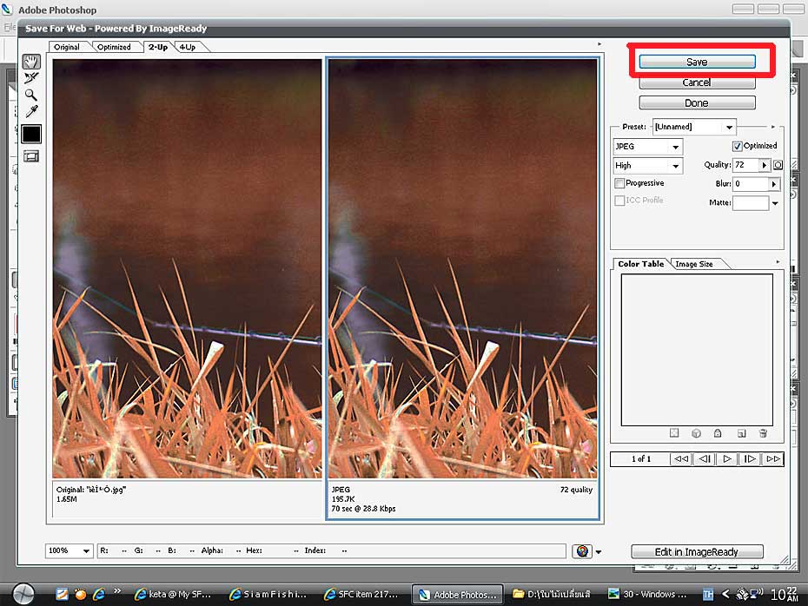This screenshot has width=808, height=606.
Task: Open the Blur slider arrow
Action: pos(773,184)
